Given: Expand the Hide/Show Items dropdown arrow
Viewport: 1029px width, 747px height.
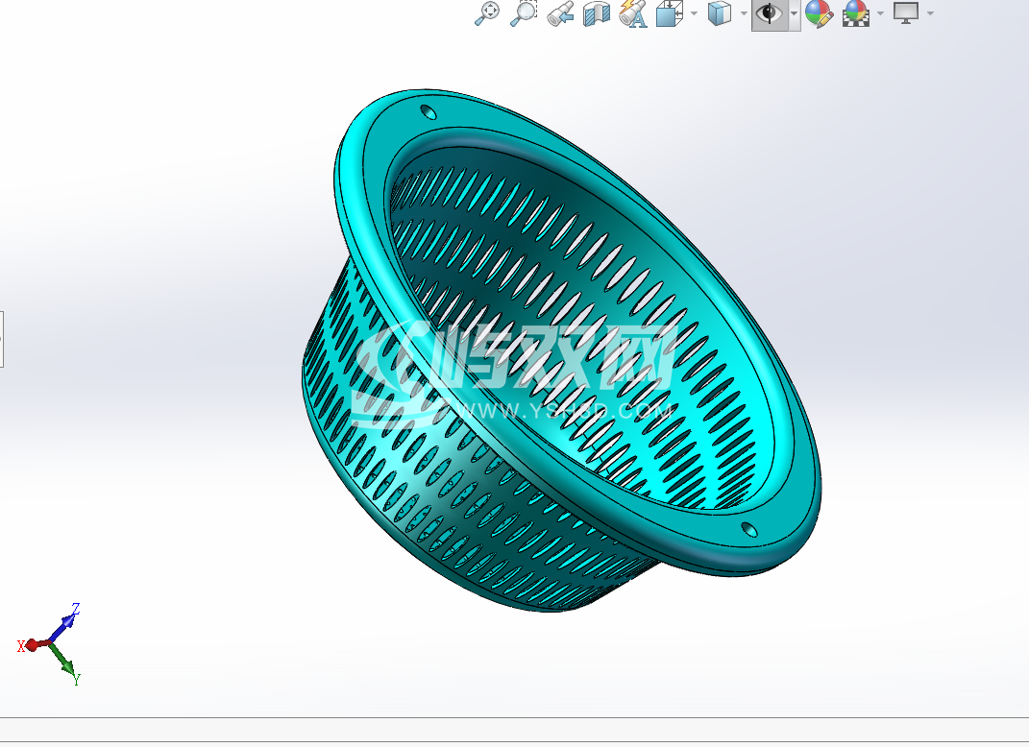Looking at the screenshot, I should [794, 13].
